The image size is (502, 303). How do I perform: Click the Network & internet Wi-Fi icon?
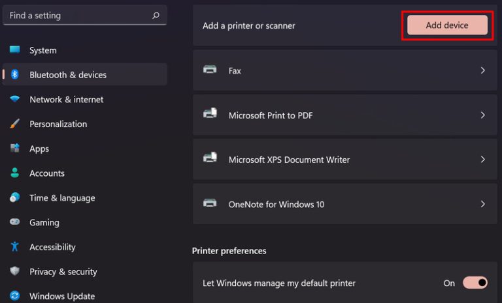(14, 100)
